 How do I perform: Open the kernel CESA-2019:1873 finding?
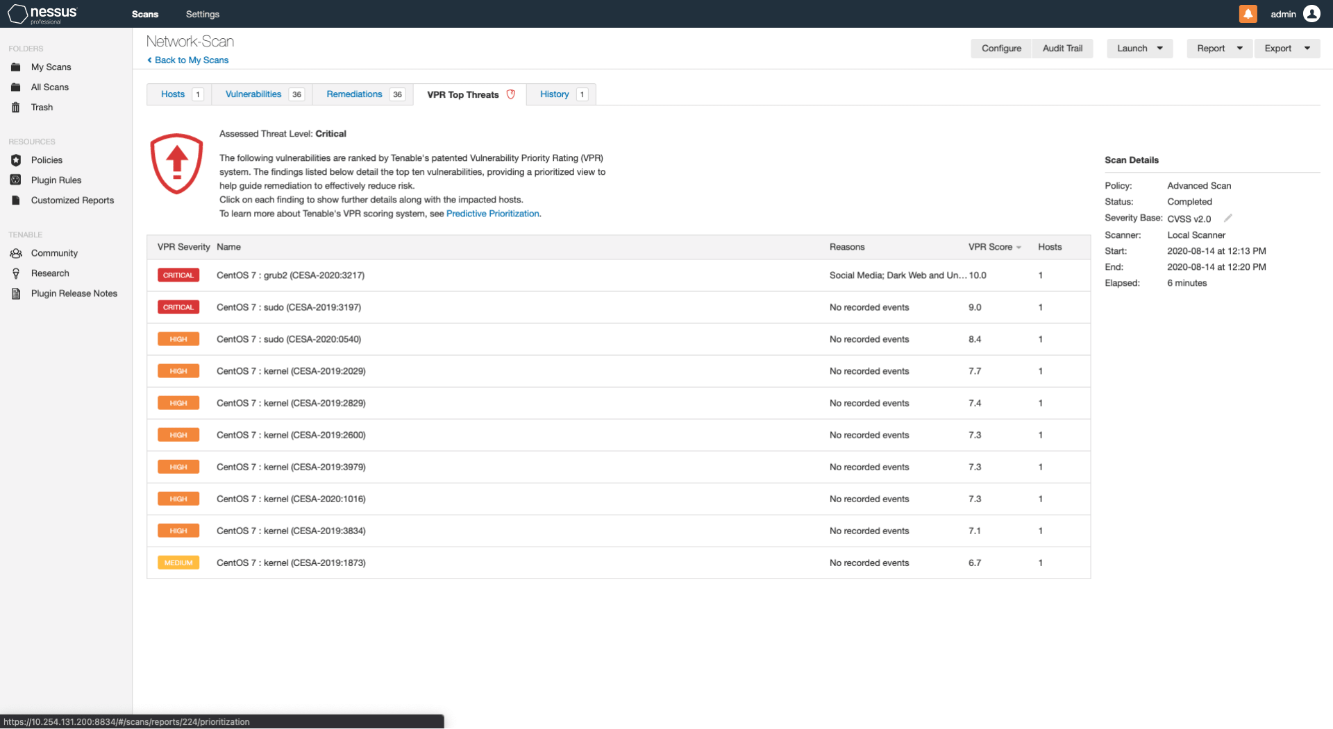coord(619,563)
